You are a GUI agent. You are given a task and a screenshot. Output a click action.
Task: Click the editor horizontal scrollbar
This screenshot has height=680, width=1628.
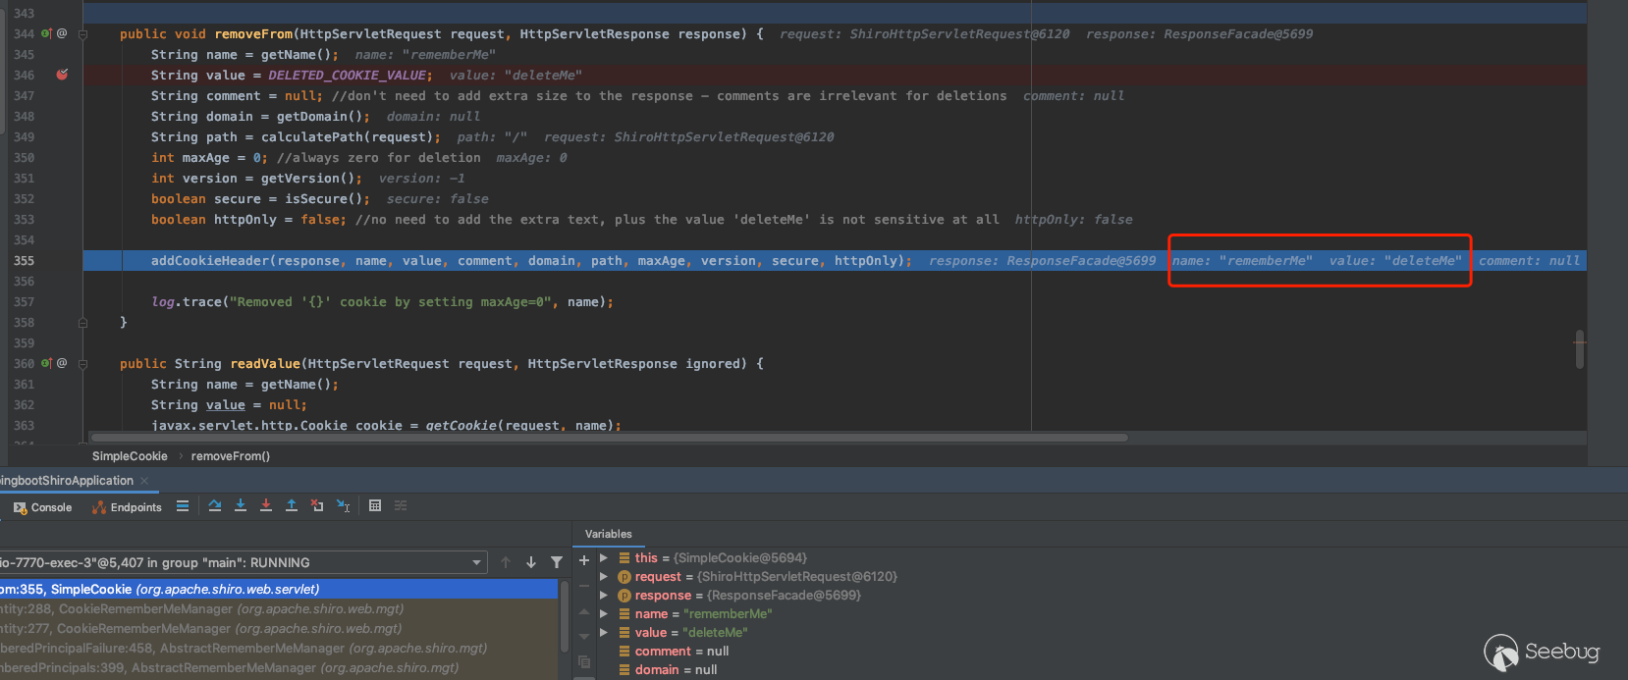(609, 438)
